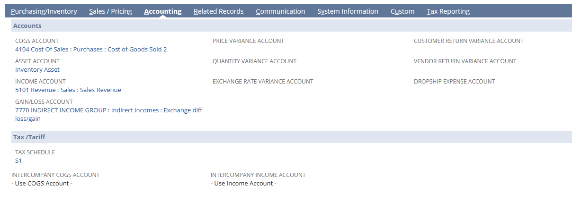Switch to the Custom tab
Viewport: 572px width, 202px height.
pyautogui.click(x=402, y=11)
